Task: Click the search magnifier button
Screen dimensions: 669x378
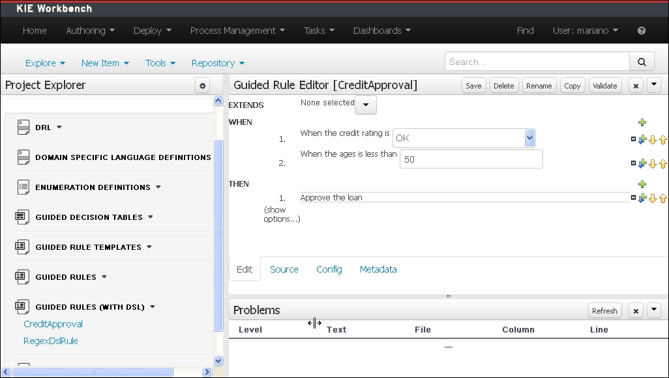Action: click(642, 62)
